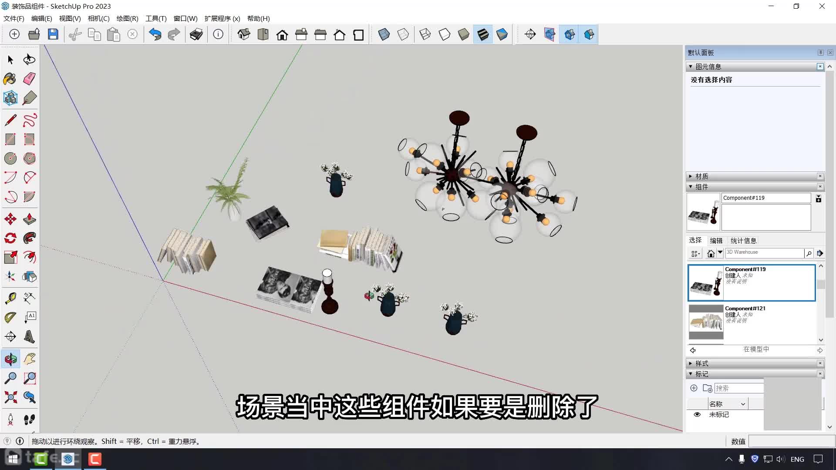Expand the 样式 panel
This screenshot has width=836, height=470.
691,363
